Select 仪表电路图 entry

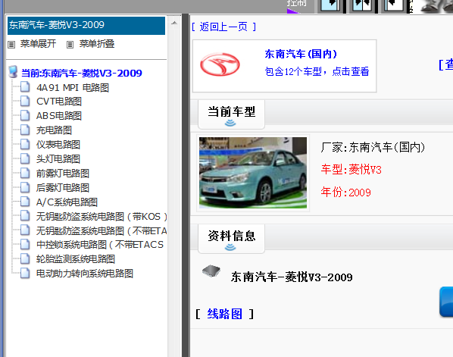coord(58,145)
